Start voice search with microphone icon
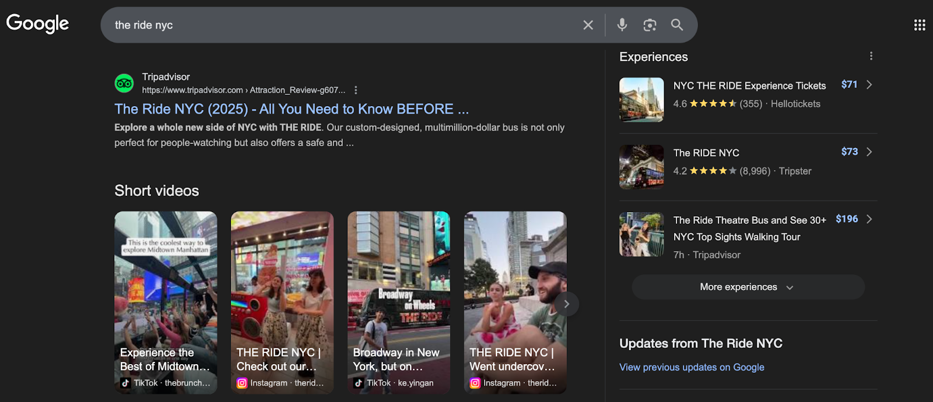Image resolution: width=933 pixels, height=402 pixels. click(x=622, y=24)
